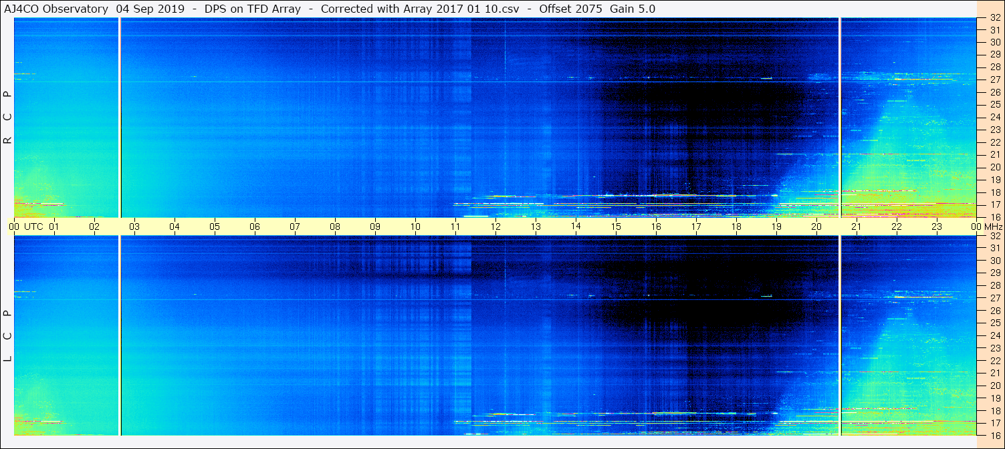Select the 06 hour tick on UTC axis
The height and width of the screenshot is (449, 1005).
click(255, 227)
